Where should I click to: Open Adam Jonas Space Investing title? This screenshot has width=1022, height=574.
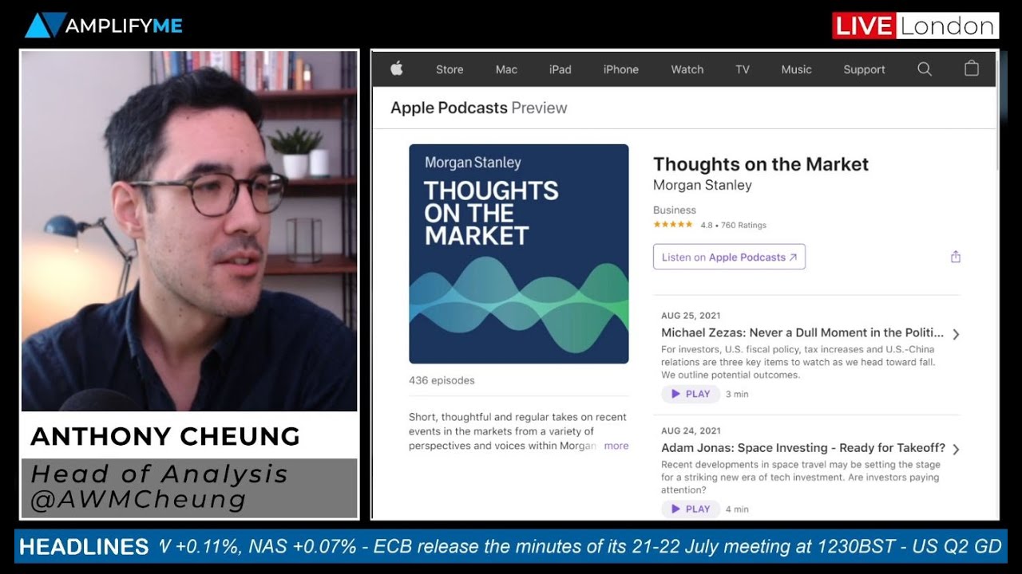(x=803, y=447)
